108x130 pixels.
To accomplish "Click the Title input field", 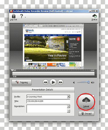I will [x=48, y=101].
